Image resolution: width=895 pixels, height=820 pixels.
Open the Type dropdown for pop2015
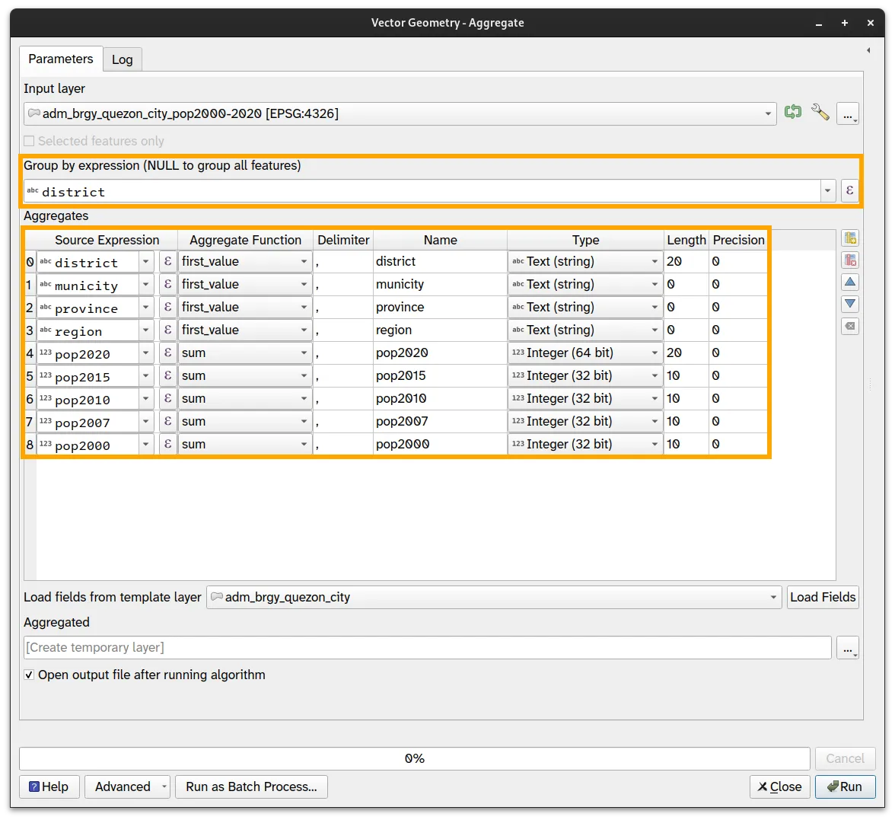click(x=655, y=375)
